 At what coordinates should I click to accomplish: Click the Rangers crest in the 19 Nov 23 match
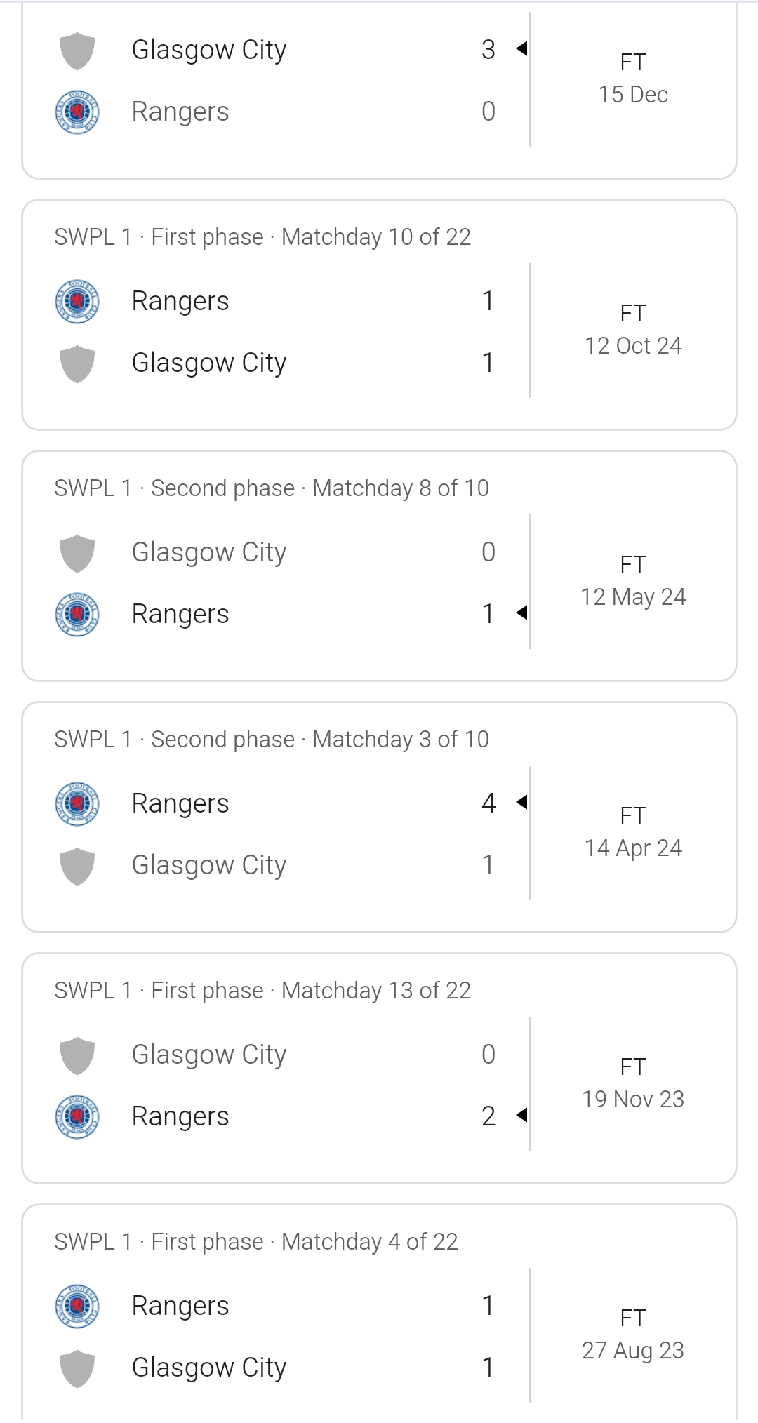[x=77, y=1117]
